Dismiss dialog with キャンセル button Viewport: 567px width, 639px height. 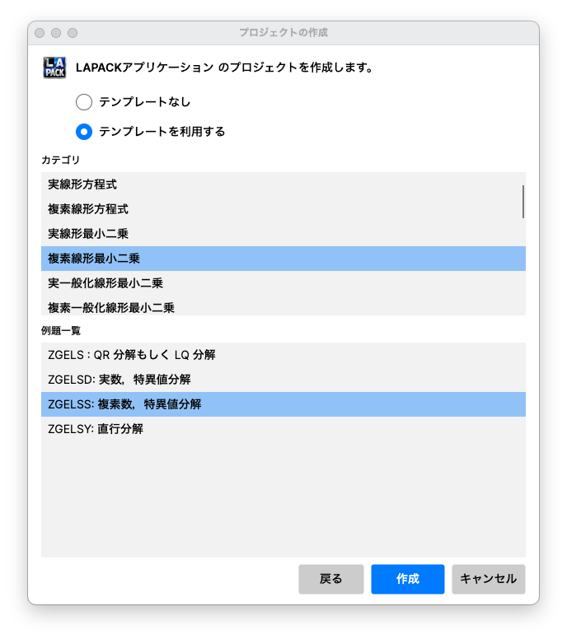[488, 579]
